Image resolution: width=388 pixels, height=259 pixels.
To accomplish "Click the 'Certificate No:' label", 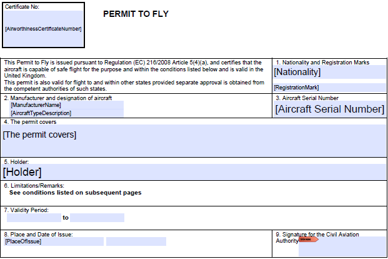I will [x=22, y=6].
